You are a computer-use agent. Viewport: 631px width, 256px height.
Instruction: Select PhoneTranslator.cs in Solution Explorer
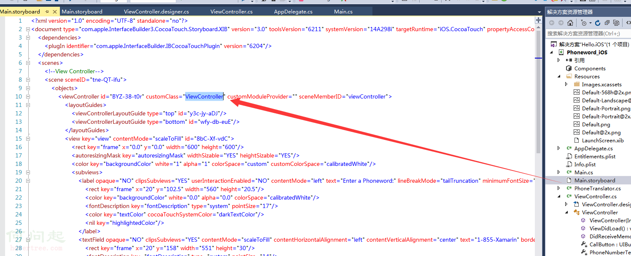(597, 189)
